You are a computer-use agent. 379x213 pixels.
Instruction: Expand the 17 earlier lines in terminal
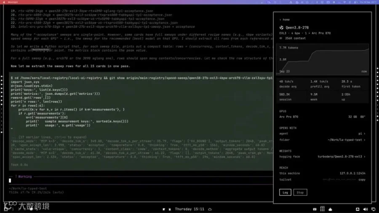coord(49,137)
